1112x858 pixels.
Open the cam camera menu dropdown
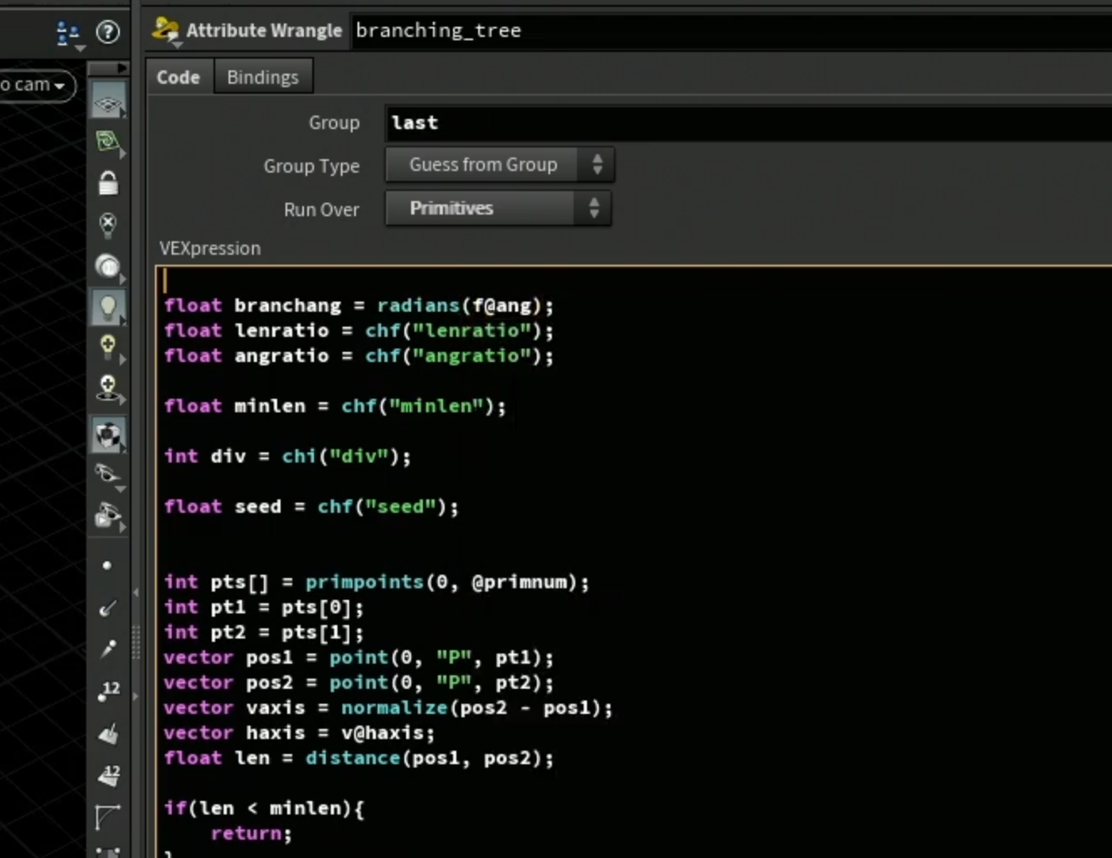[36, 85]
